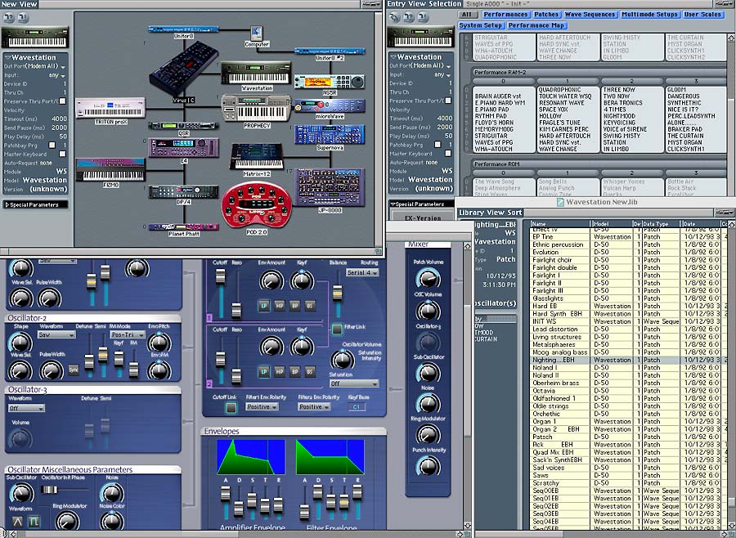This screenshot has height=538, width=736.
Task: Click the Wavestation New.lib document icon
Action: [560, 202]
